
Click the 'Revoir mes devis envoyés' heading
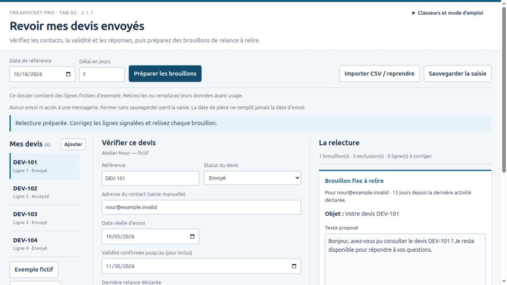(x=77, y=26)
